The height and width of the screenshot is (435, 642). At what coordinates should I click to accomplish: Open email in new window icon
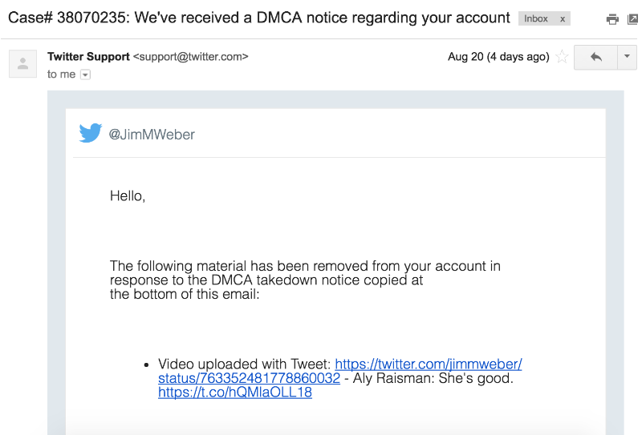tap(632, 19)
